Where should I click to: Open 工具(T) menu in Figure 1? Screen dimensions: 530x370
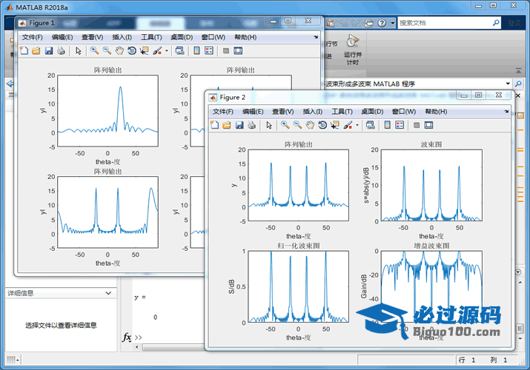click(x=151, y=37)
